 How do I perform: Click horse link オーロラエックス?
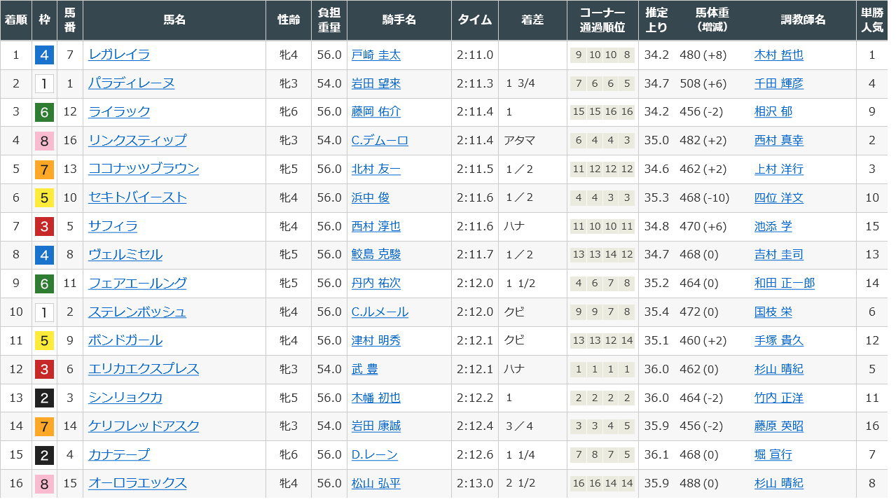pyautogui.click(x=137, y=483)
